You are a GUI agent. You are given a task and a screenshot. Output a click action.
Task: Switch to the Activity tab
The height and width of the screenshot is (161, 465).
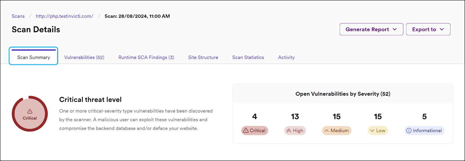pos(286,57)
